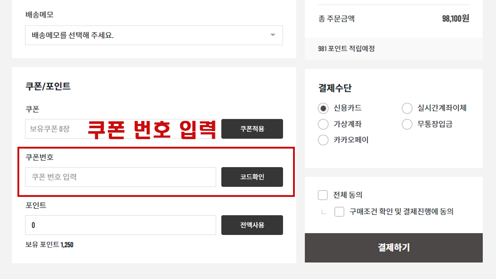Check 구매조건 확인 및 결제진행에 동의 box
Viewport: 496px width, 279px height.
click(340, 212)
